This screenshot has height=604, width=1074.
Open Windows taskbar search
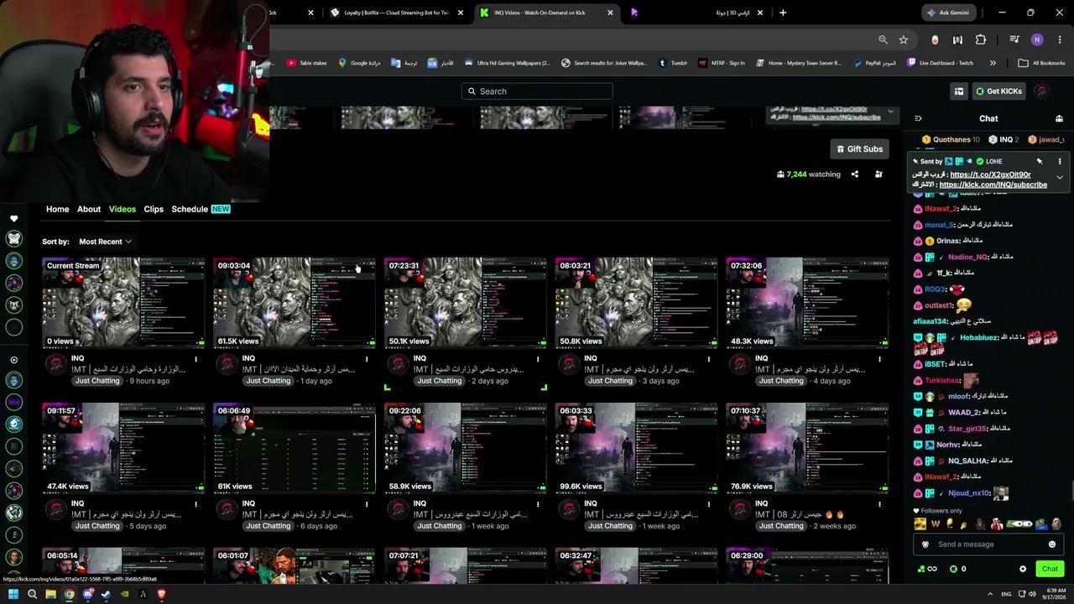(32, 594)
